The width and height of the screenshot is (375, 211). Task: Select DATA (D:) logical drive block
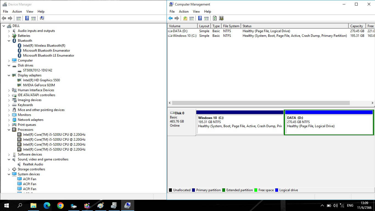pos(329,122)
